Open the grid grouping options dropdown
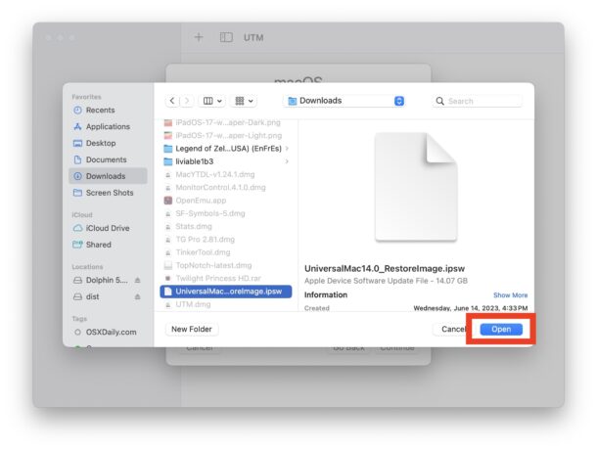Image resolution: width=597 pixels, height=451 pixels. click(244, 101)
